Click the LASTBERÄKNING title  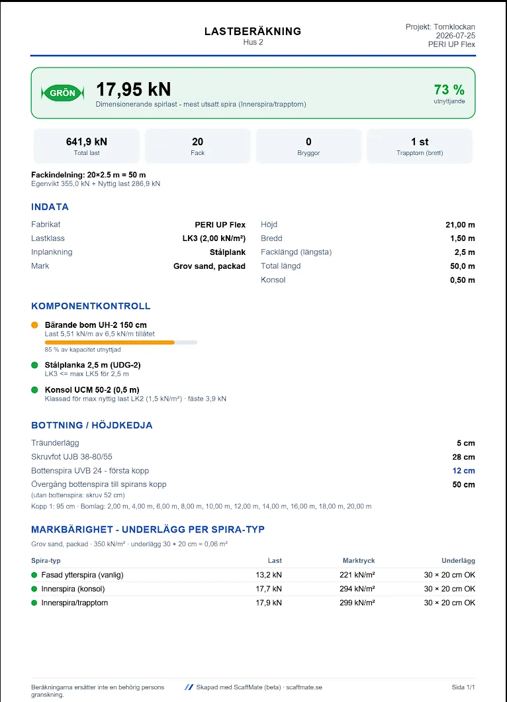(x=253, y=31)
